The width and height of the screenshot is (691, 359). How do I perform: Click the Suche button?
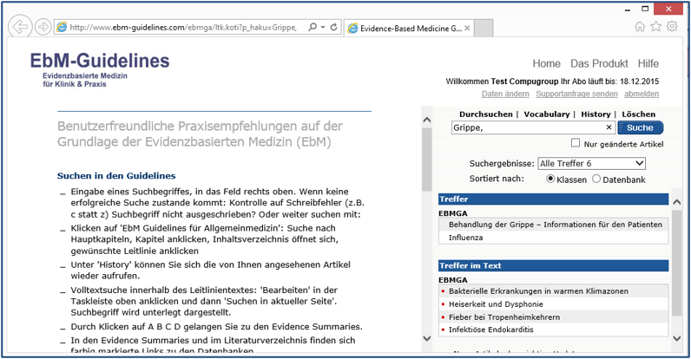tap(641, 127)
